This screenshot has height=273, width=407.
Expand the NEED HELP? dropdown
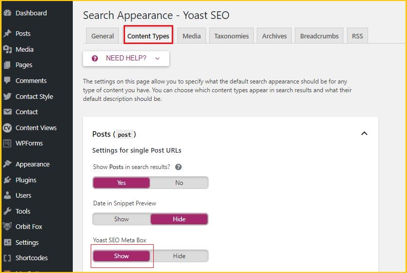point(126,58)
